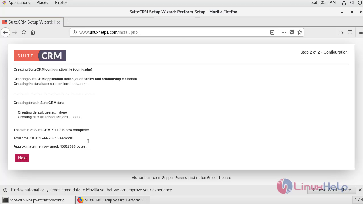The height and width of the screenshot is (204, 363).
Task: Click 'Approximate memory used: 45317080 bytes.' text
Action: 50,146
